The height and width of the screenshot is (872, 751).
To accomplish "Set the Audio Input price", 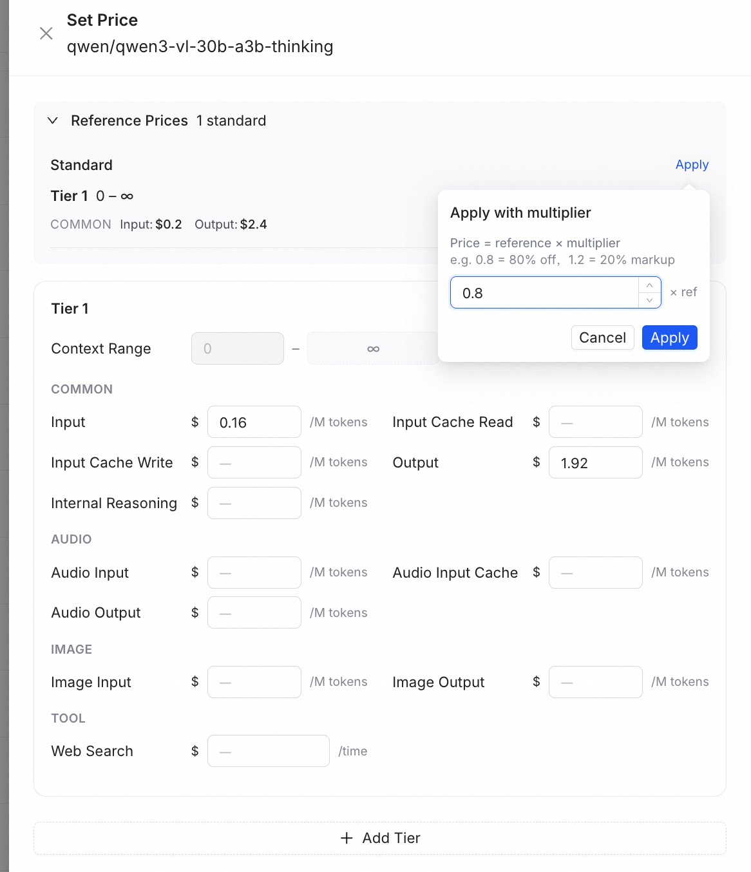I will coord(254,573).
